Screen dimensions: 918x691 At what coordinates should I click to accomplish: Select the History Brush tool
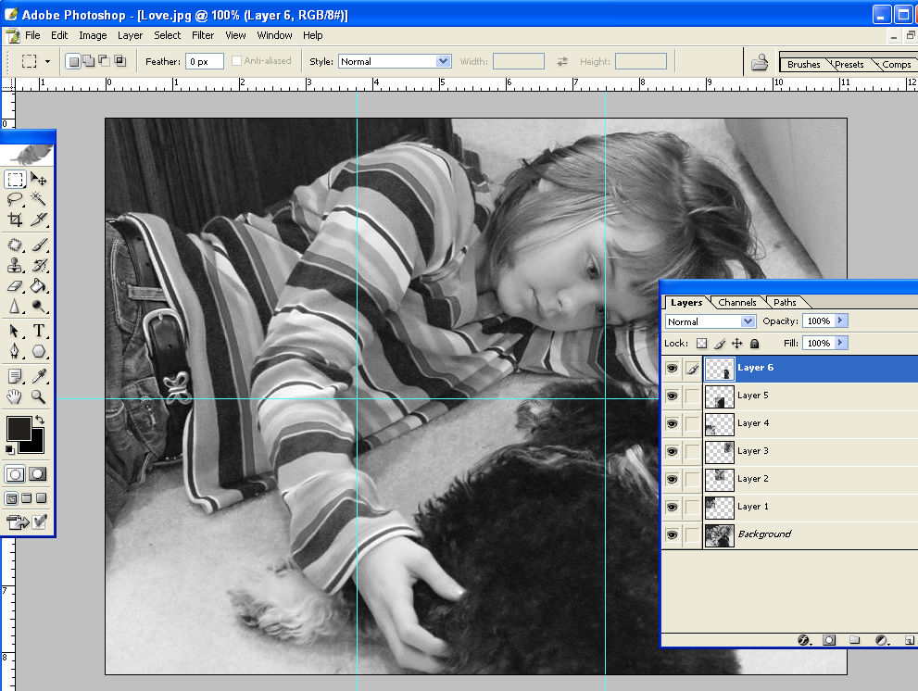pyautogui.click(x=39, y=265)
